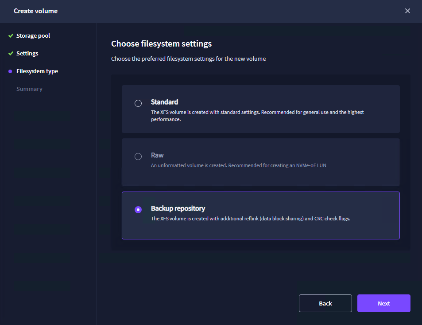Click the 'Raw' option title
This screenshot has height=325, width=422.
pyautogui.click(x=157, y=155)
